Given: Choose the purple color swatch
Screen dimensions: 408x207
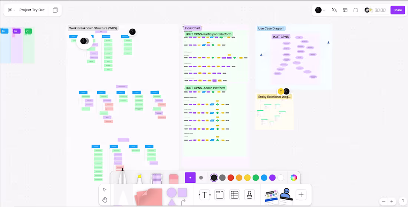Looking at the screenshot, I should pos(272,178).
